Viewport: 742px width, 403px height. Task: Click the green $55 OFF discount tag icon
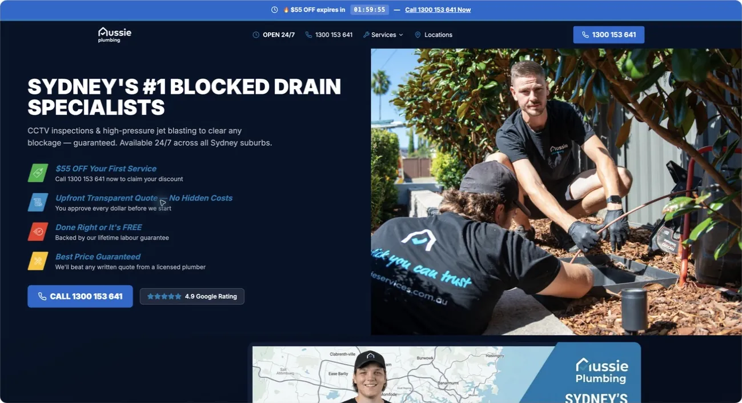pos(38,173)
